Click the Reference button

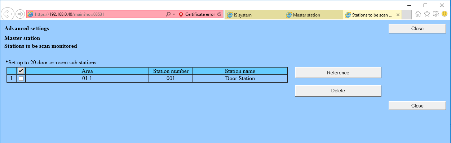click(338, 73)
